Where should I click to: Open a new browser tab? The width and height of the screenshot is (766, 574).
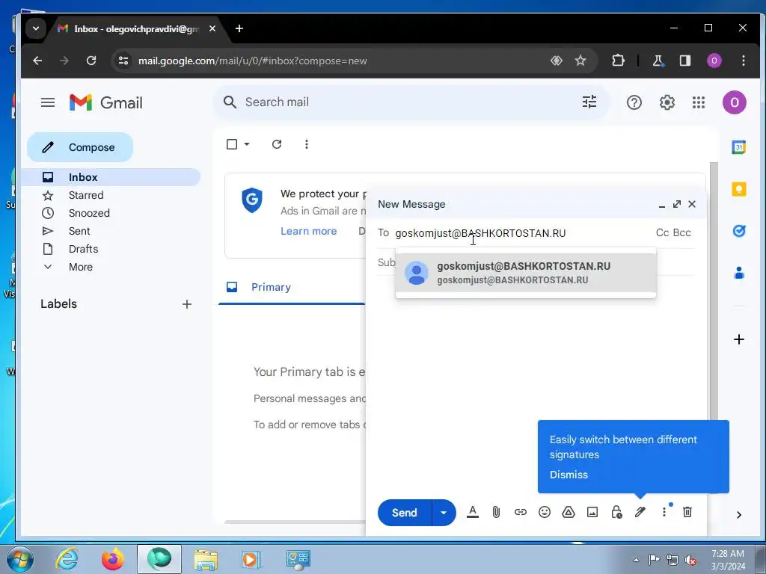click(239, 28)
